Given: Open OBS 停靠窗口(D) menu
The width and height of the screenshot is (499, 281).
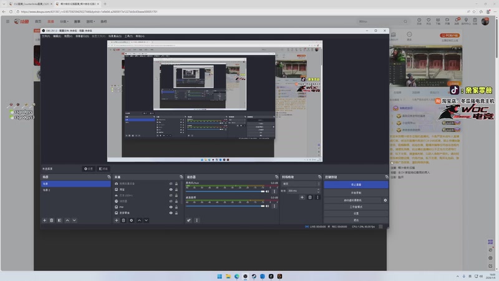Looking at the screenshot, I should coord(82,36).
